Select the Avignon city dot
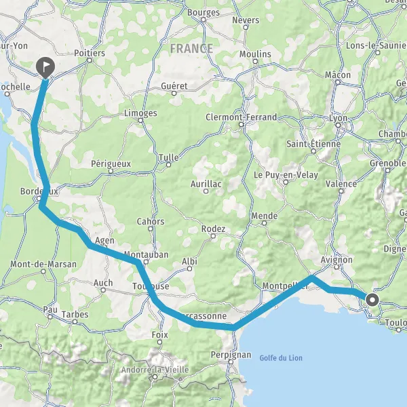This screenshot has height=407, width=407. click(x=336, y=267)
